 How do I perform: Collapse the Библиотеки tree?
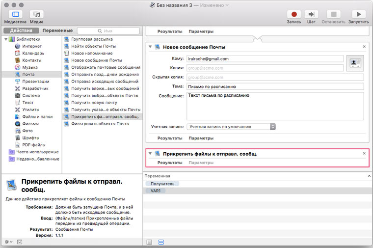(x=6, y=39)
